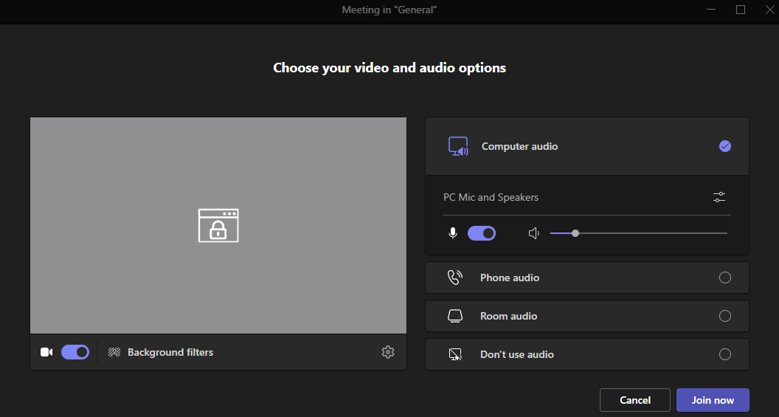Turn off the camera toggle
779x417 pixels.
75,352
